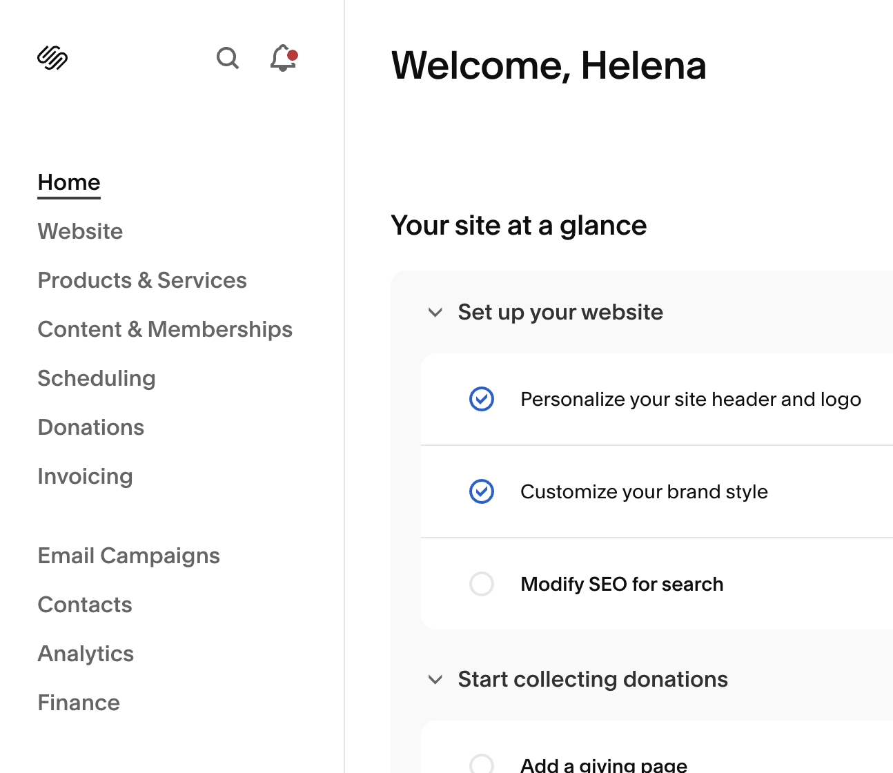Check the Modify SEO for search circle

pos(482,584)
